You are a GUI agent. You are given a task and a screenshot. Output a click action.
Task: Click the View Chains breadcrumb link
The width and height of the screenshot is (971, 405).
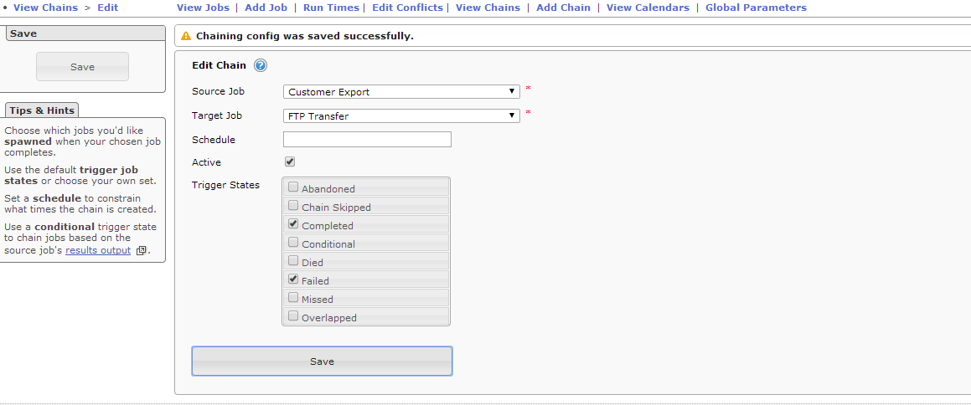[x=45, y=8]
